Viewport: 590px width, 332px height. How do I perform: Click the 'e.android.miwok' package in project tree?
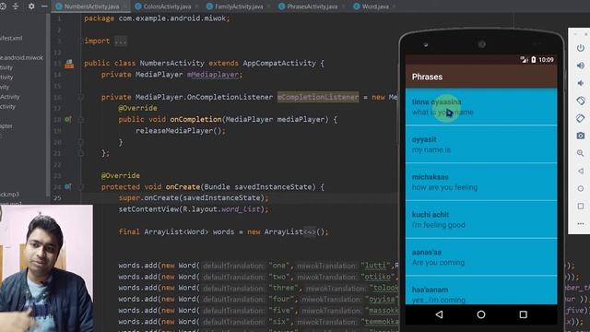tap(21, 57)
